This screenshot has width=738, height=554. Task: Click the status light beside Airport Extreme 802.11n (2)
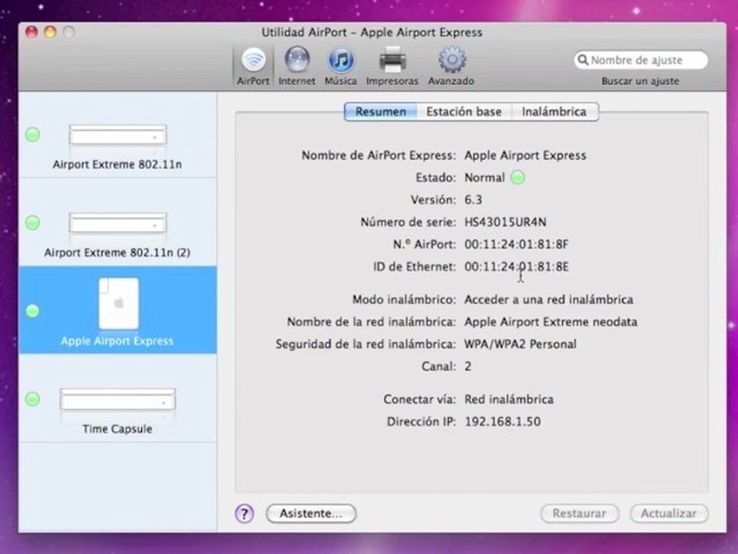(32, 223)
